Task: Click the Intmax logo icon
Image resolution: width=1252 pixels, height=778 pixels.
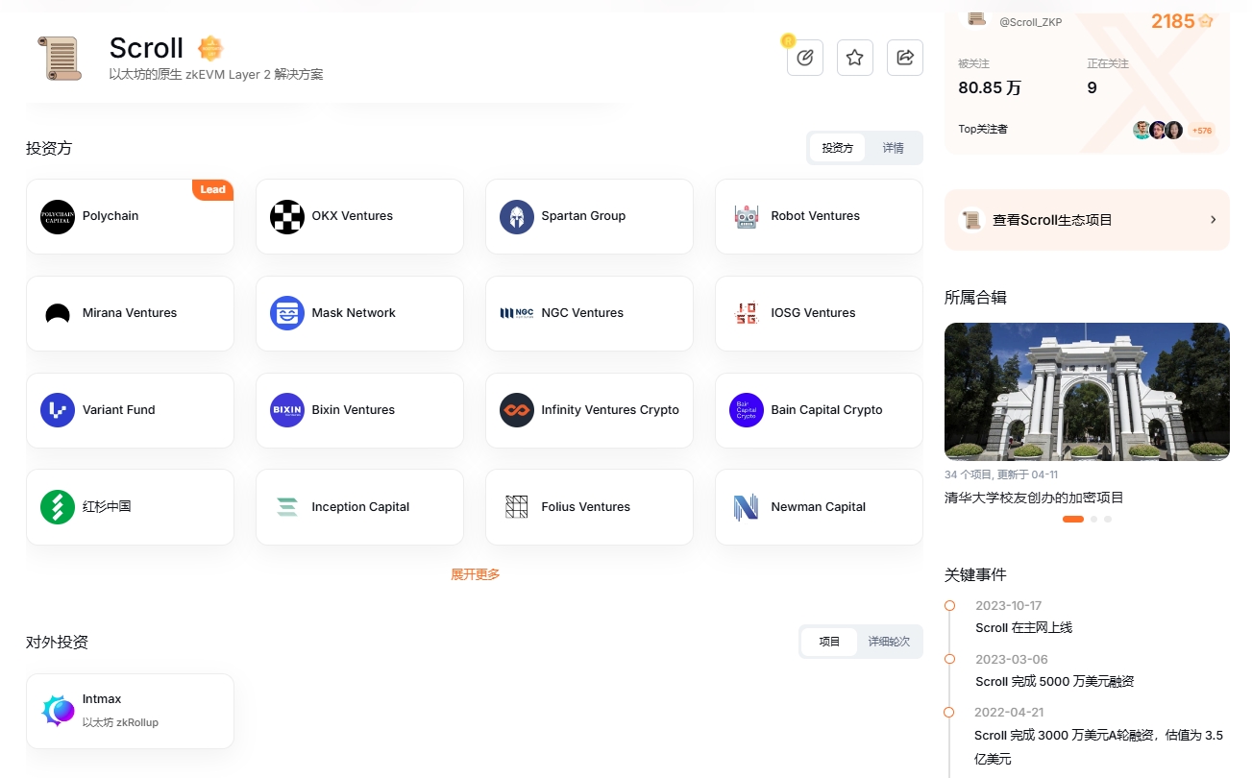Action: (x=58, y=711)
